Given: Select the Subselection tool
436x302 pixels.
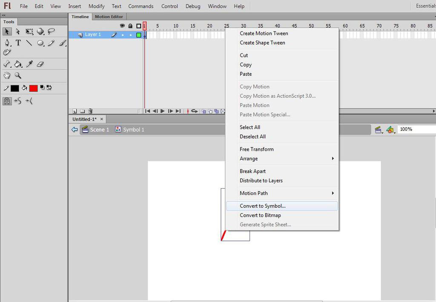Looking at the screenshot, I should coord(18,31).
